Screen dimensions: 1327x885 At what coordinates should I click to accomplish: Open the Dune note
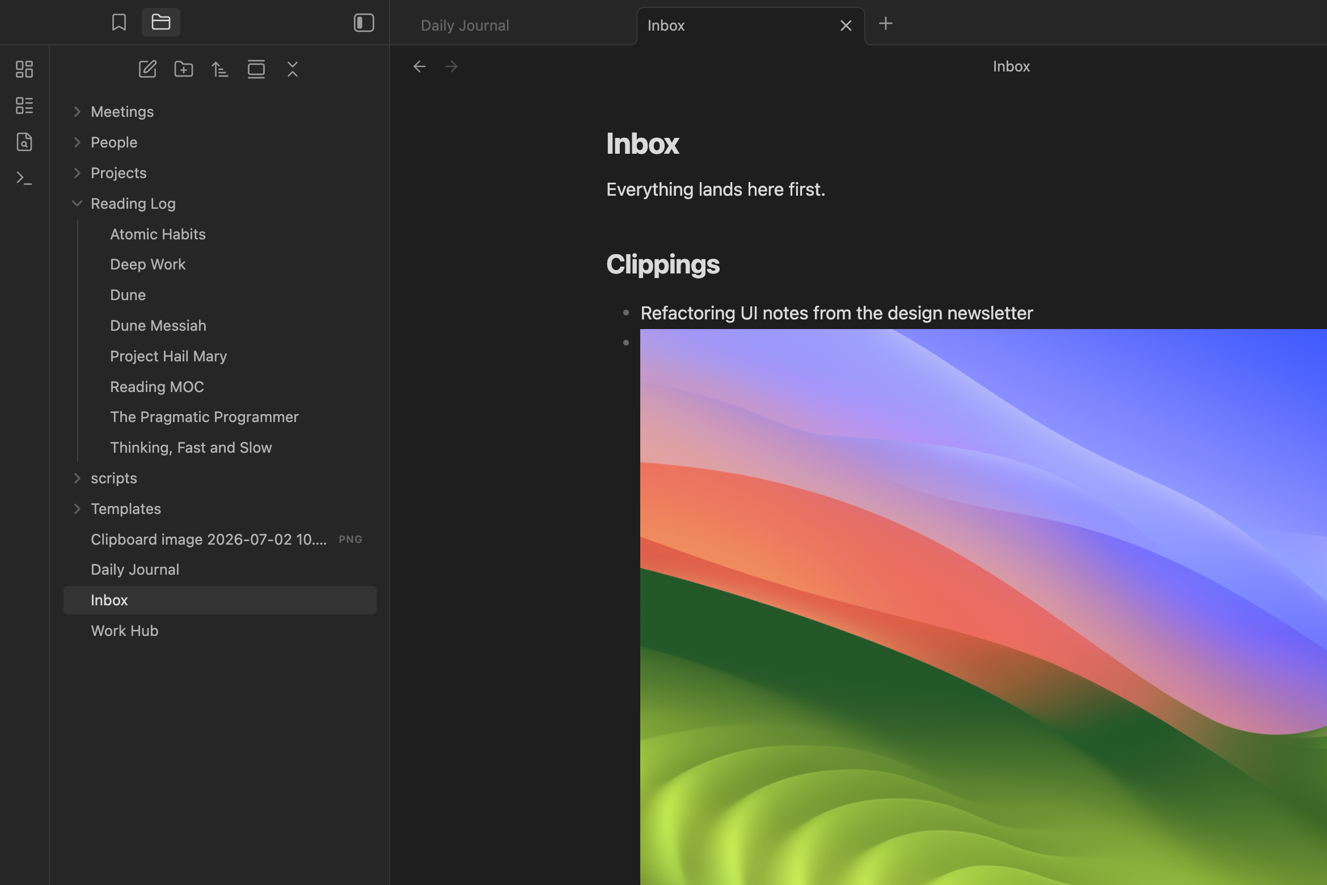tap(230, 295)
